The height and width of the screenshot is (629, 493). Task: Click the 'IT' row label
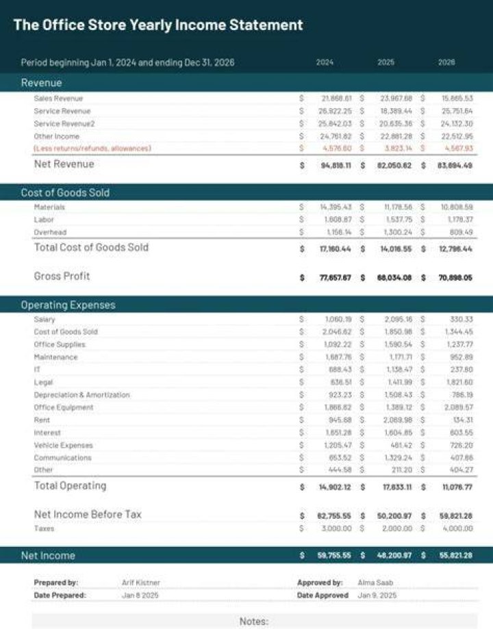point(37,370)
